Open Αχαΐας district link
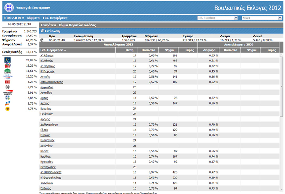Image resolution: width=285 pixels, height=194 pixels. click(x=45, y=103)
